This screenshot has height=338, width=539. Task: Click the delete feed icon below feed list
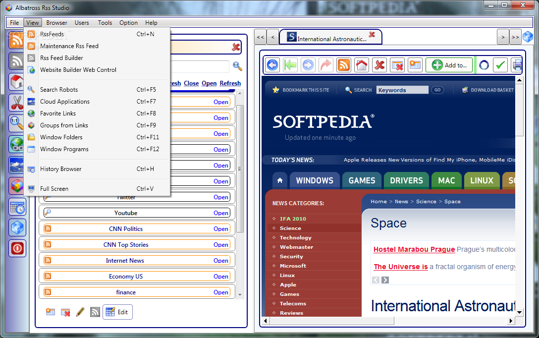(65, 312)
